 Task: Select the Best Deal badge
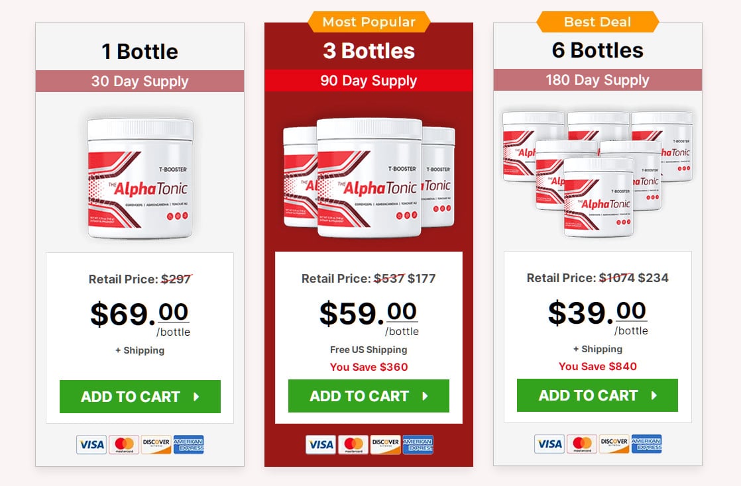(x=597, y=21)
